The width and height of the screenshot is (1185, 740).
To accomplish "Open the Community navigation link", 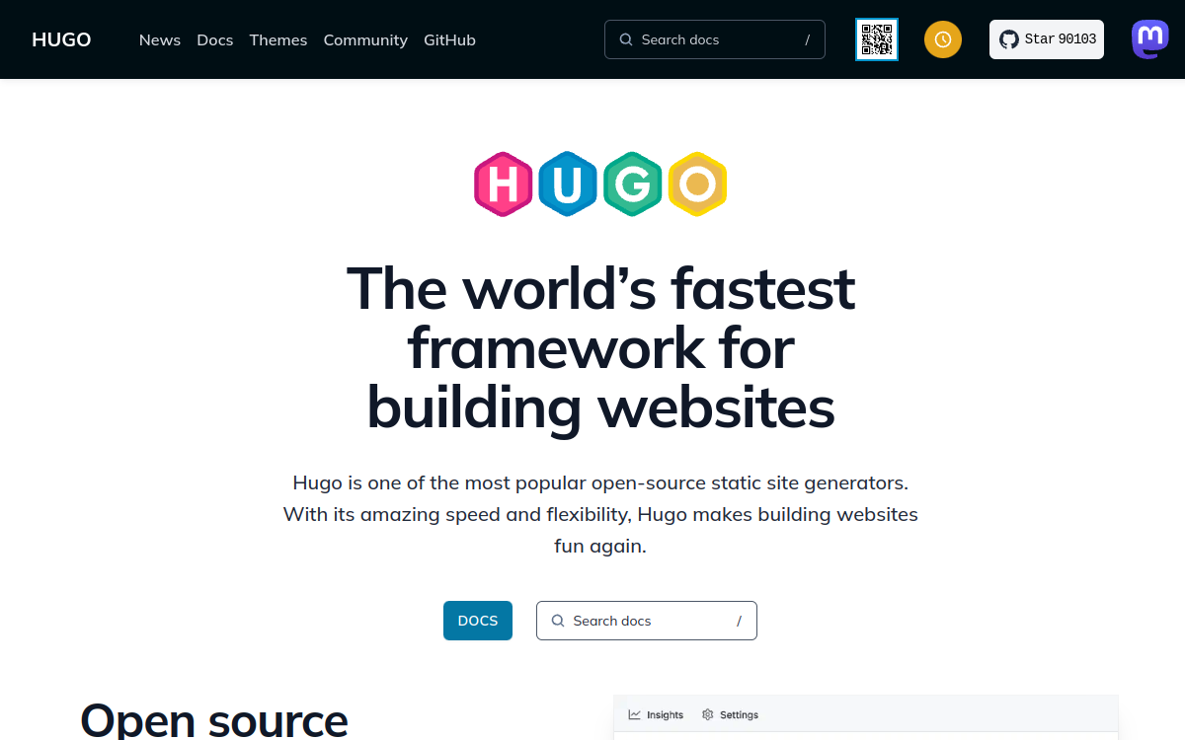I will click(x=365, y=39).
